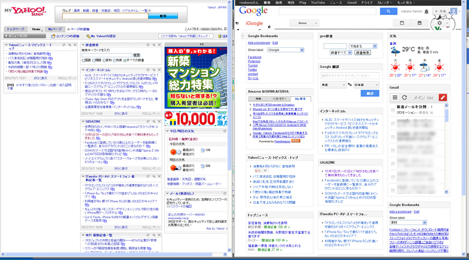
Task: Select the My 新着 tab in Amazon gadget
Action: coord(300,98)
